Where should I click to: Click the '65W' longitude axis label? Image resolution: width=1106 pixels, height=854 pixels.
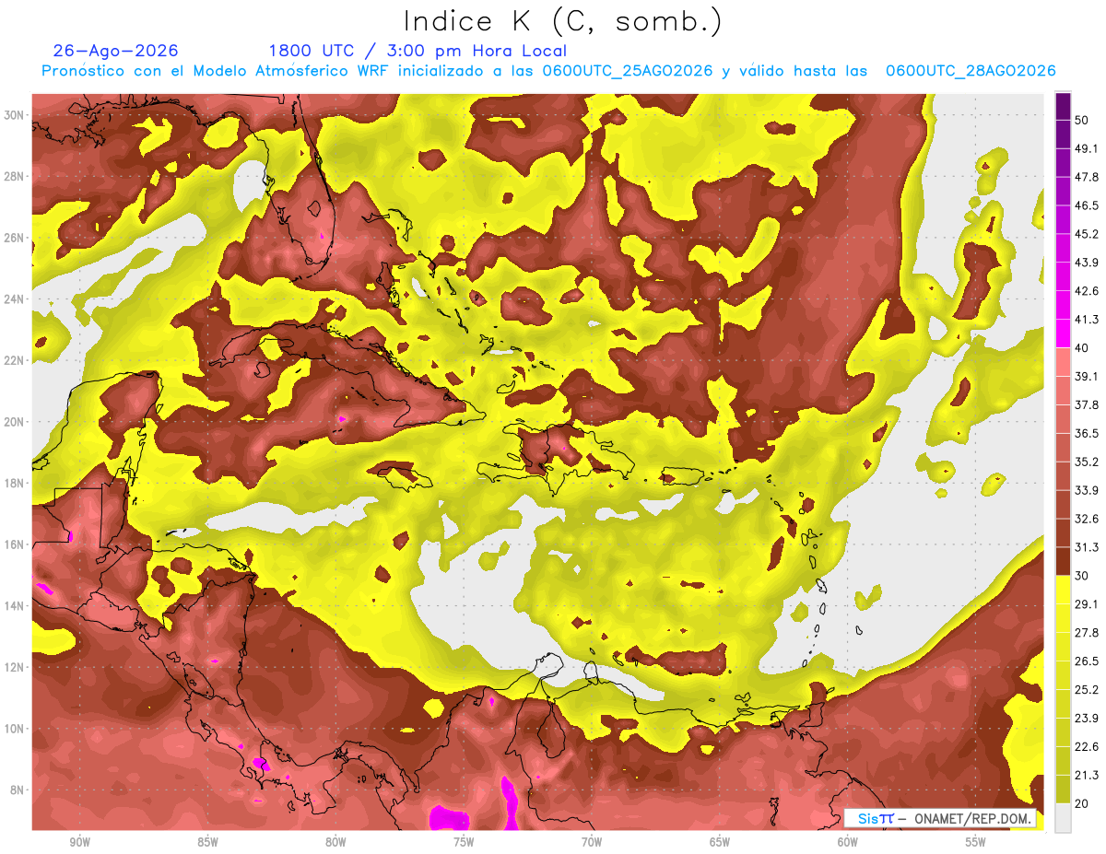[720, 842]
